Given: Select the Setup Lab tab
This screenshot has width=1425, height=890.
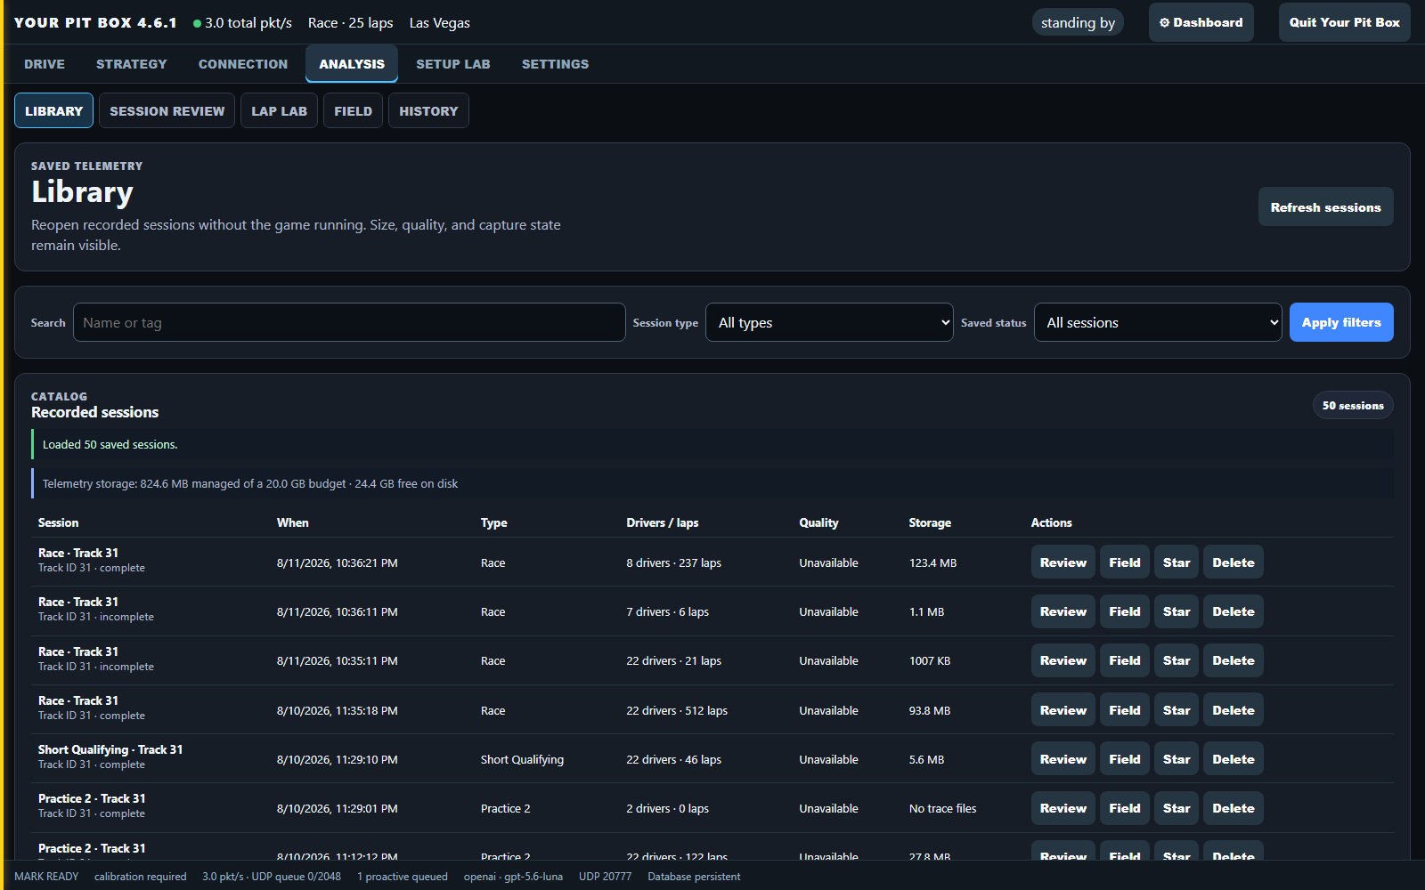Looking at the screenshot, I should pyautogui.click(x=453, y=64).
